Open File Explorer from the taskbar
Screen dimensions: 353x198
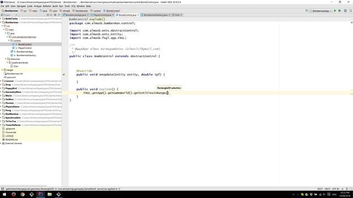tap(50, 194)
